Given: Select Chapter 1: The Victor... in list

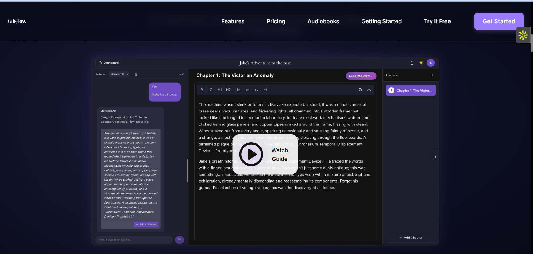Looking at the screenshot, I should pyautogui.click(x=411, y=90).
